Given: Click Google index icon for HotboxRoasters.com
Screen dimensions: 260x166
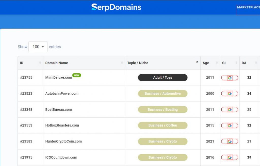Looking at the screenshot, I should coord(230,126).
